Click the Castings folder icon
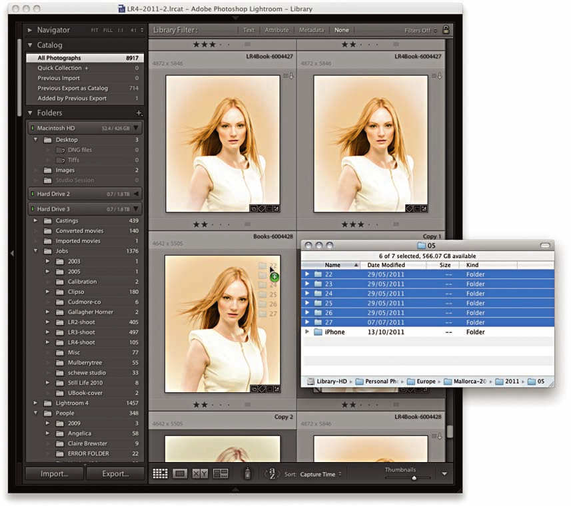 [x=48, y=220]
